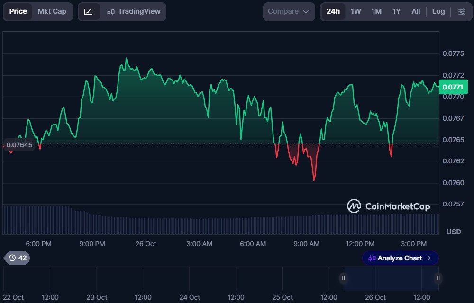474x303 pixels.
Task: Select the 24h time range tab
Action: click(333, 11)
